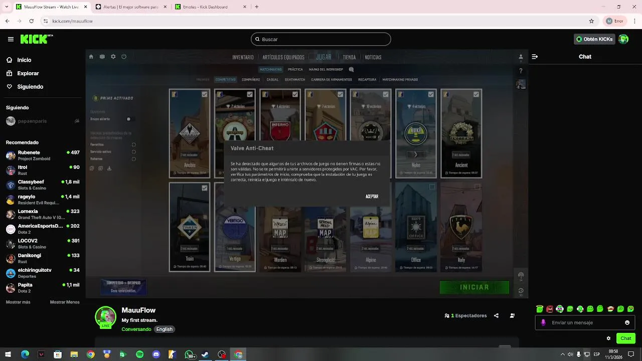Click MauuFlow's LIVE profile avatar

(x=105, y=317)
